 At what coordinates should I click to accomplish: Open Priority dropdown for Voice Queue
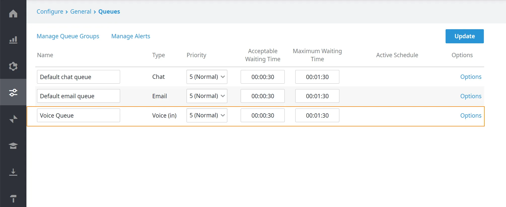click(x=207, y=115)
